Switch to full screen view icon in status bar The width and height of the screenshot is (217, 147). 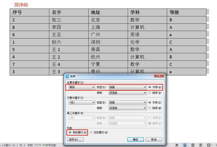pyautogui.click(x=177, y=145)
